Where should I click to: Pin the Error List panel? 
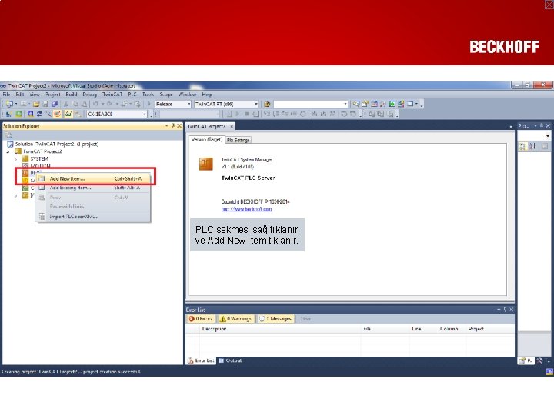tap(505, 310)
